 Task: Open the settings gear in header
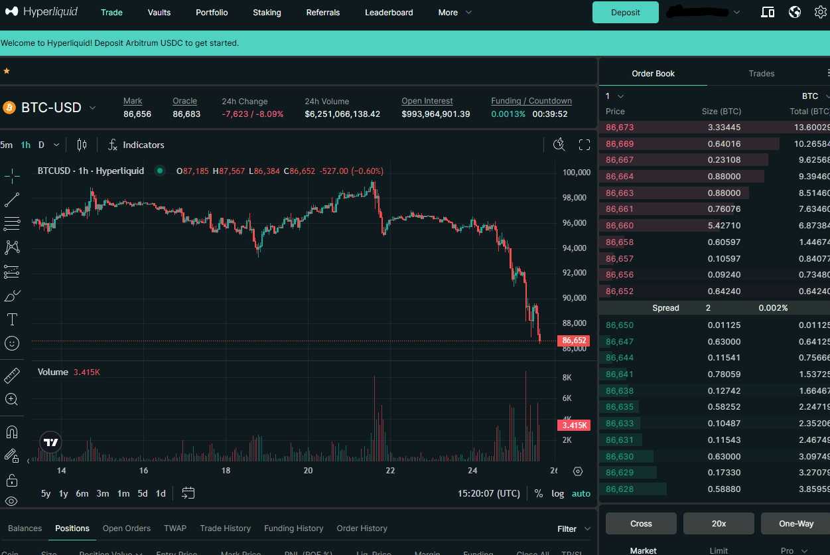coord(821,12)
